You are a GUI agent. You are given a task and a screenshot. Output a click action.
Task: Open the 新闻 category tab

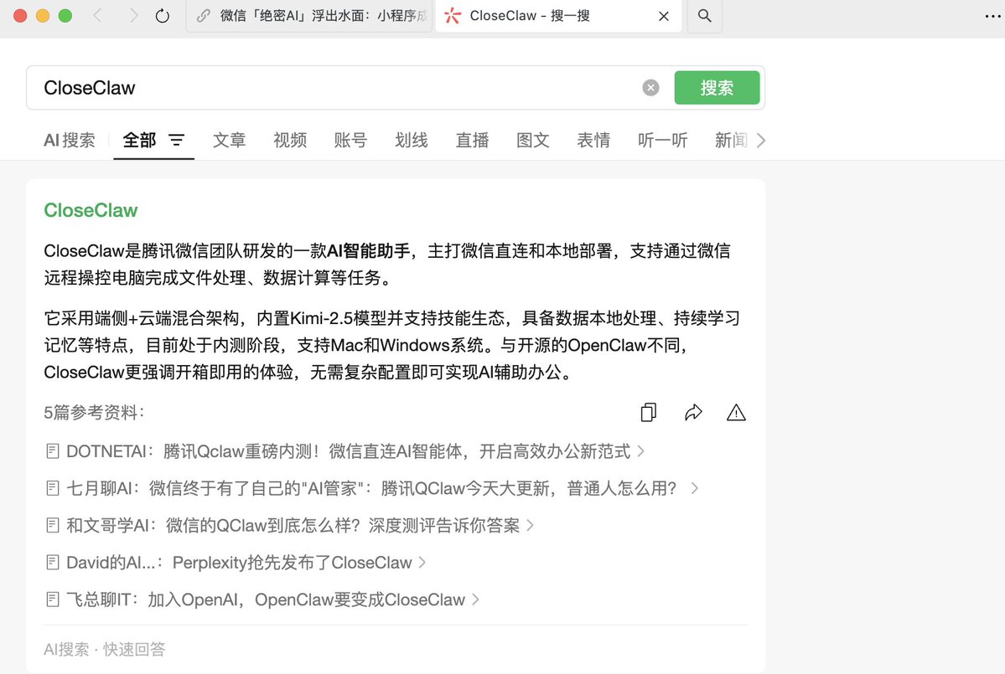(x=731, y=140)
